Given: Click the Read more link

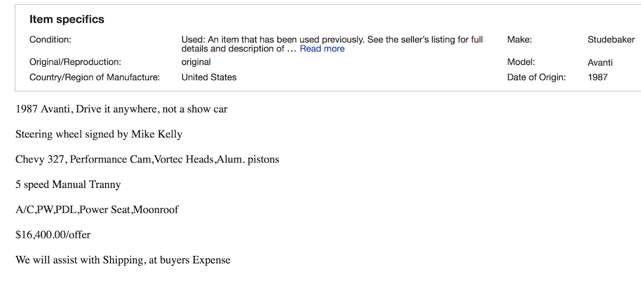Looking at the screenshot, I should pos(322,49).
